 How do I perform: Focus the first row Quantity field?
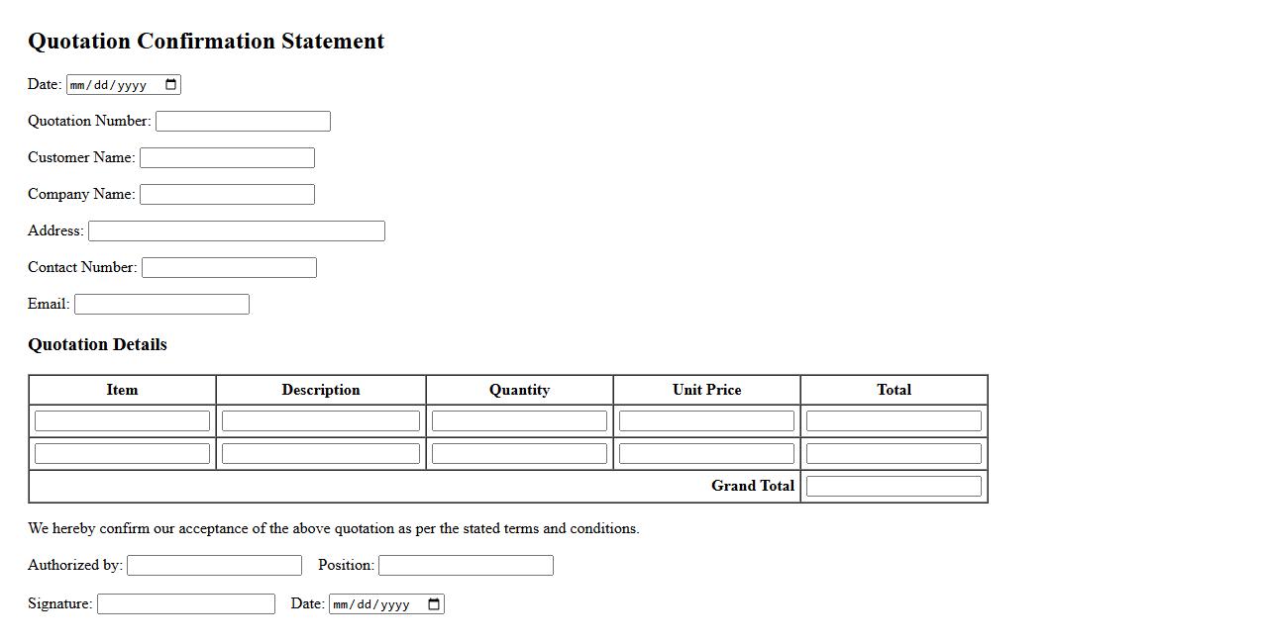519,421
